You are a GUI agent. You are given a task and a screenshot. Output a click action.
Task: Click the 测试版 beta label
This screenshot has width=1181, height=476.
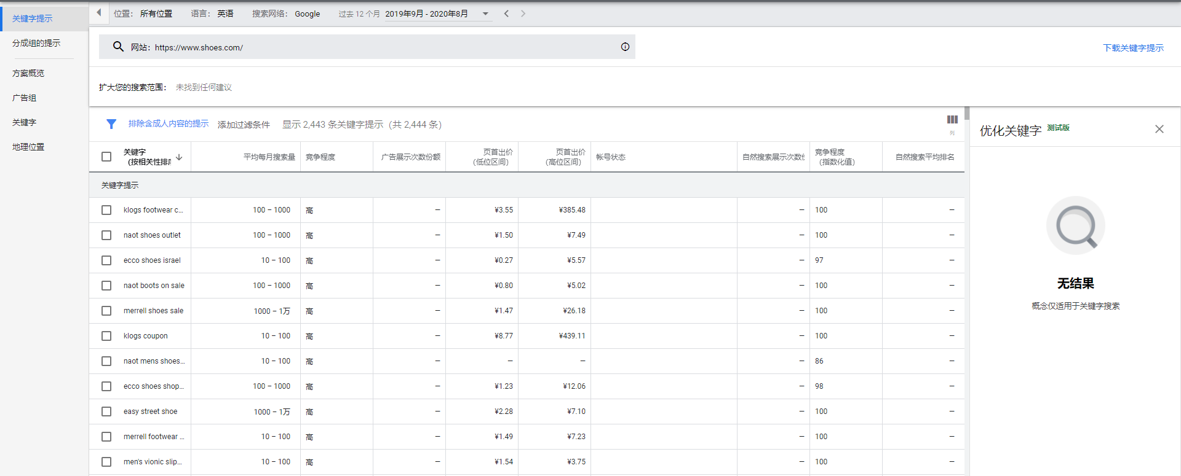pyautogui.click(x=1059, y=128)
